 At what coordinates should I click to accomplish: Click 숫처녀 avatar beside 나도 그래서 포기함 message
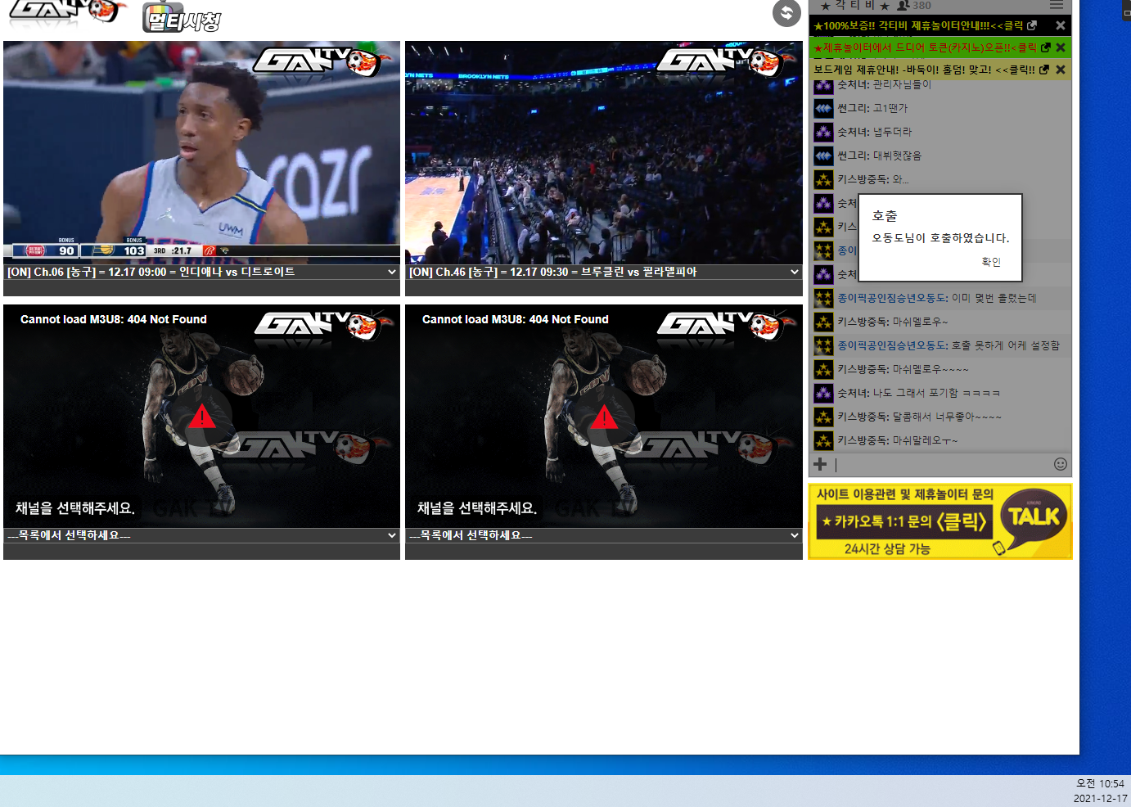(x=823, y=393)
